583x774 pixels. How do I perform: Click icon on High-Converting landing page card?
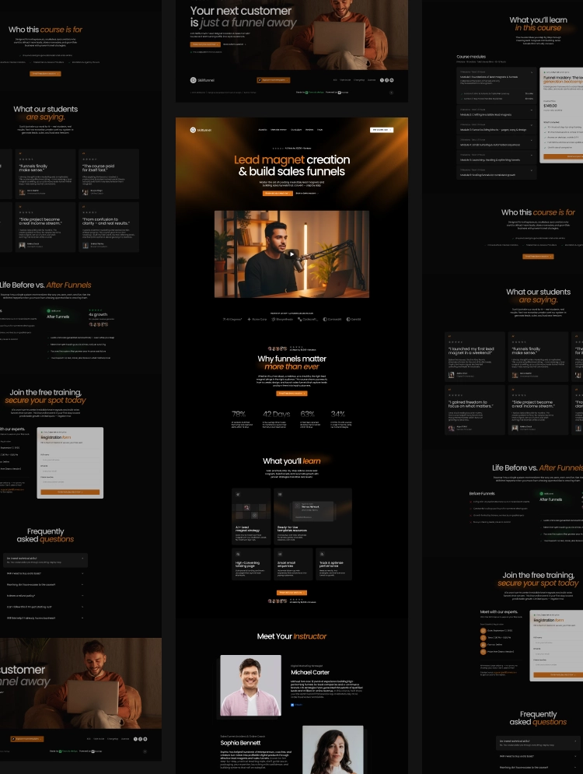click(238, 554)
